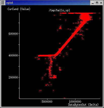Minimize the xplot window
The image size is (104, 108).
[93, 3]
